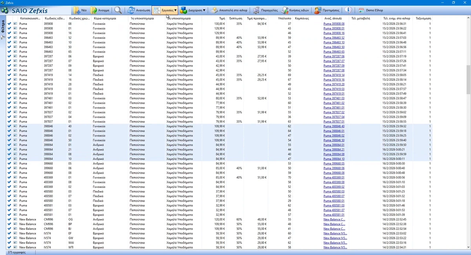
Task: Open Προτιμήσεις preferences icon
Action: tap(318, 11)
